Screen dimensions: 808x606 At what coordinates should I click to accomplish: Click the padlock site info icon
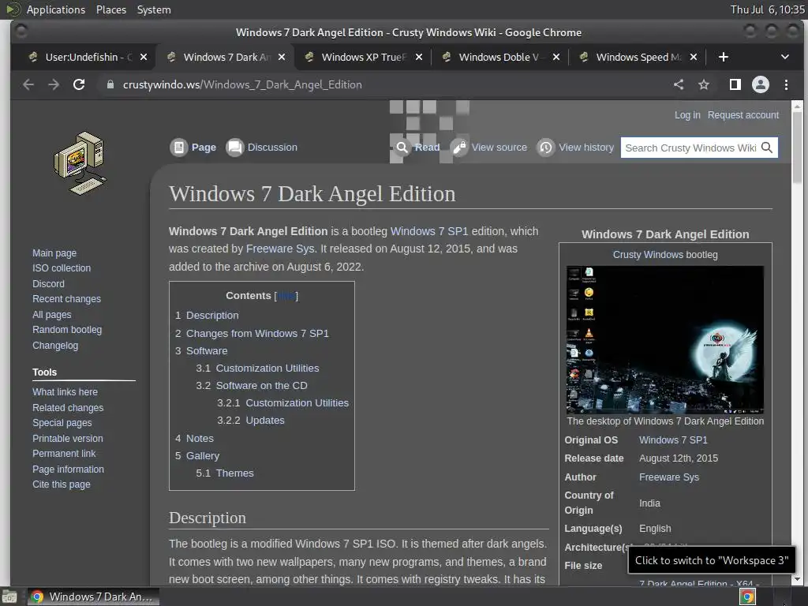click(x=110, y=84)
